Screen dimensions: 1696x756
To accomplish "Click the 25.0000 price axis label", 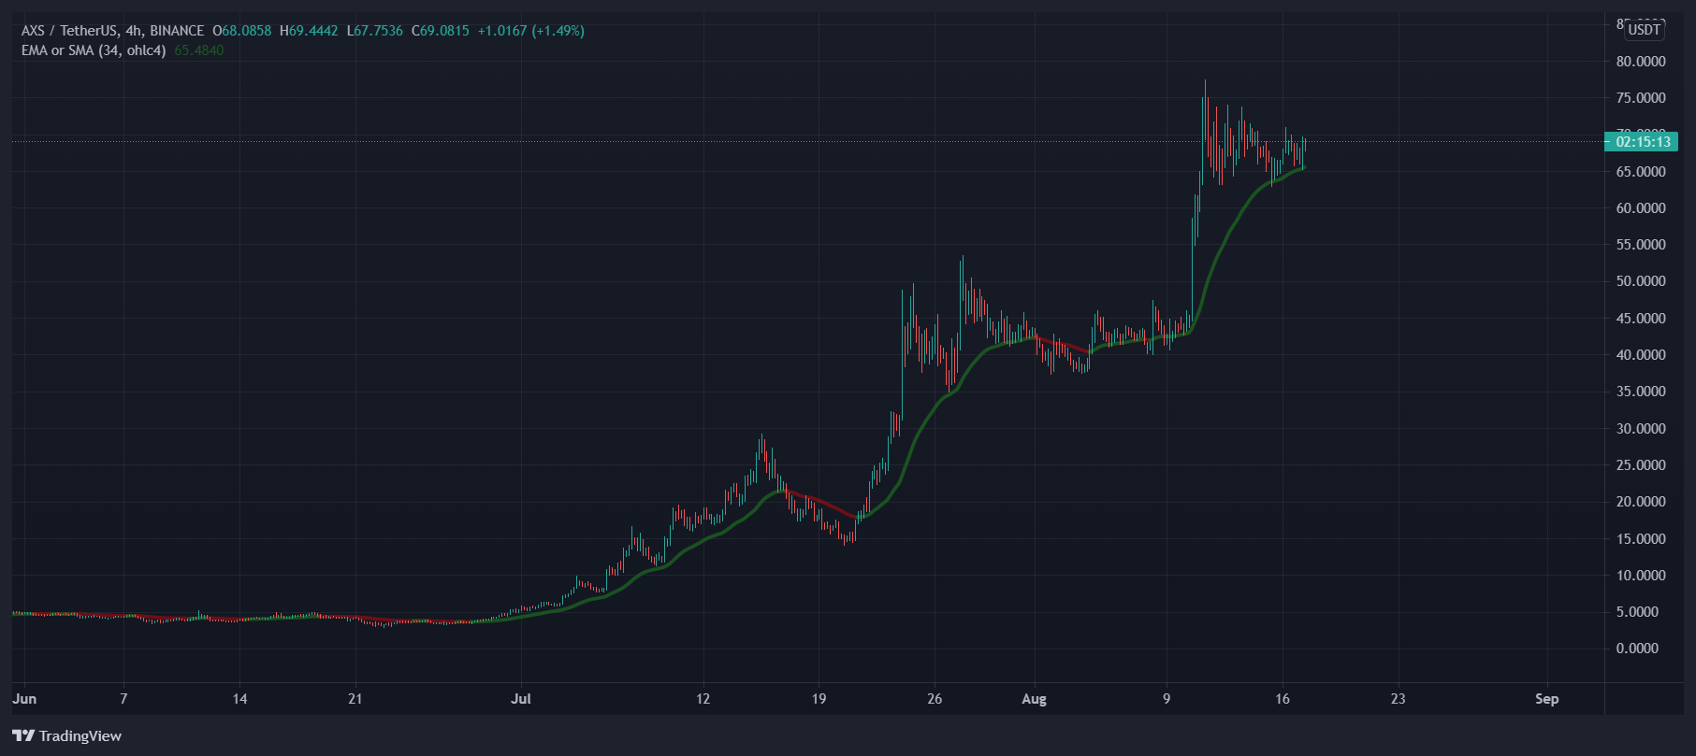I will coord(1641,465).
